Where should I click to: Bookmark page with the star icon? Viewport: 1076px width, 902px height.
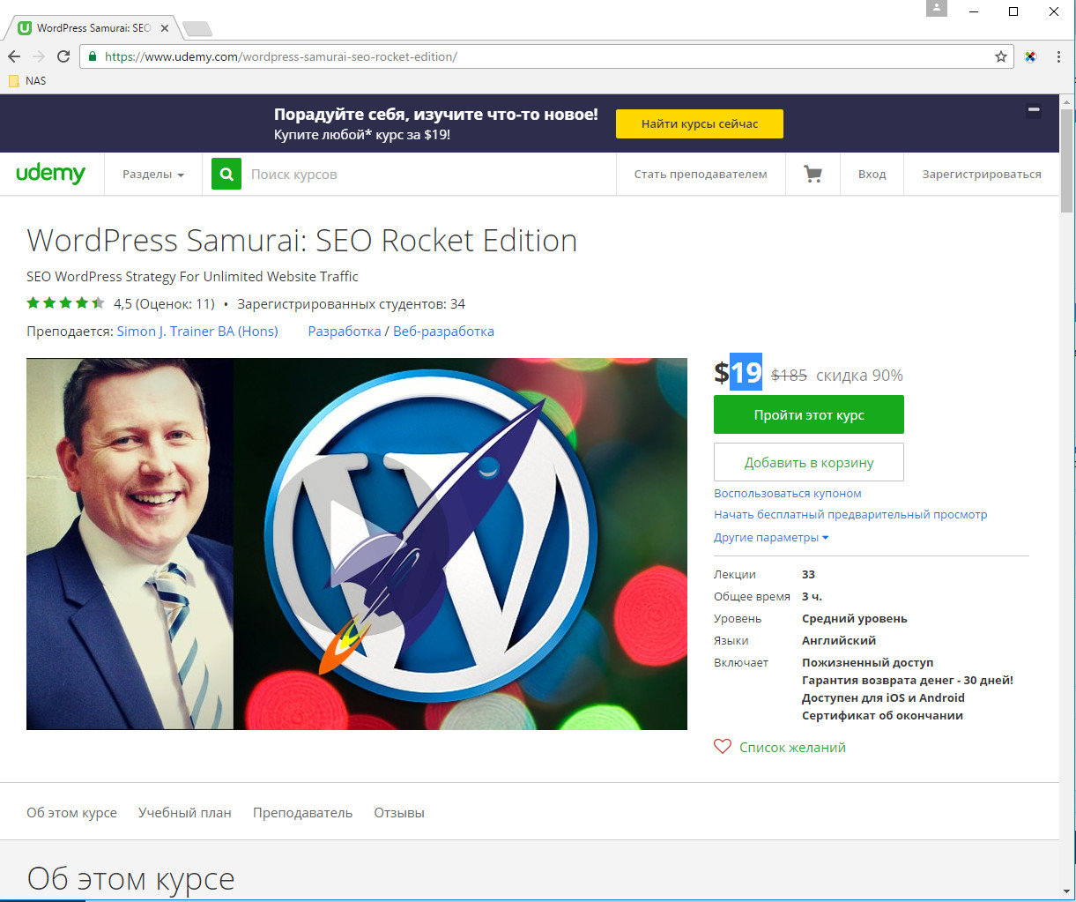(1001, 56)
